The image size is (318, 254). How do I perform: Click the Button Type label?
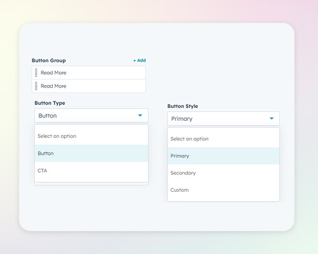(50, 103)
